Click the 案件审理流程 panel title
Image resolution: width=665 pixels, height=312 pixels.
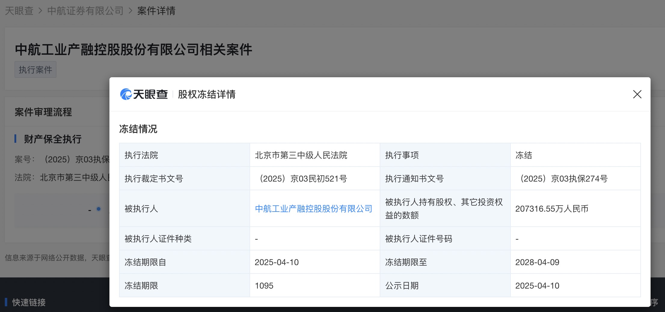pos(43,112)
